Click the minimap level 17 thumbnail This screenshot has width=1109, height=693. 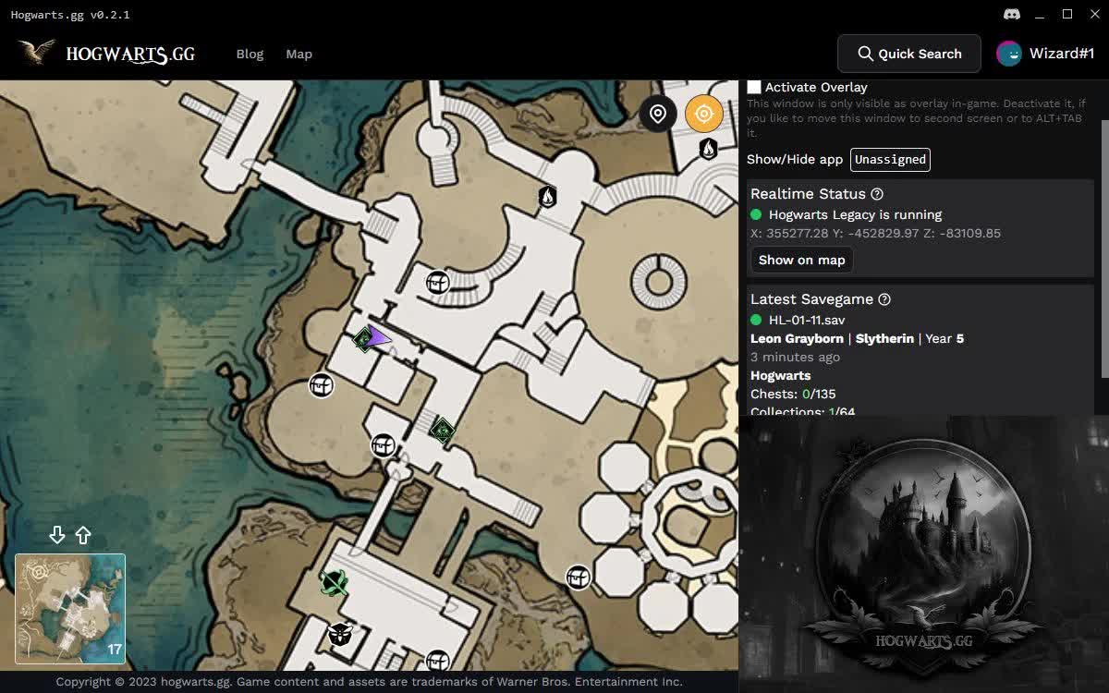(x=70, y=608)
